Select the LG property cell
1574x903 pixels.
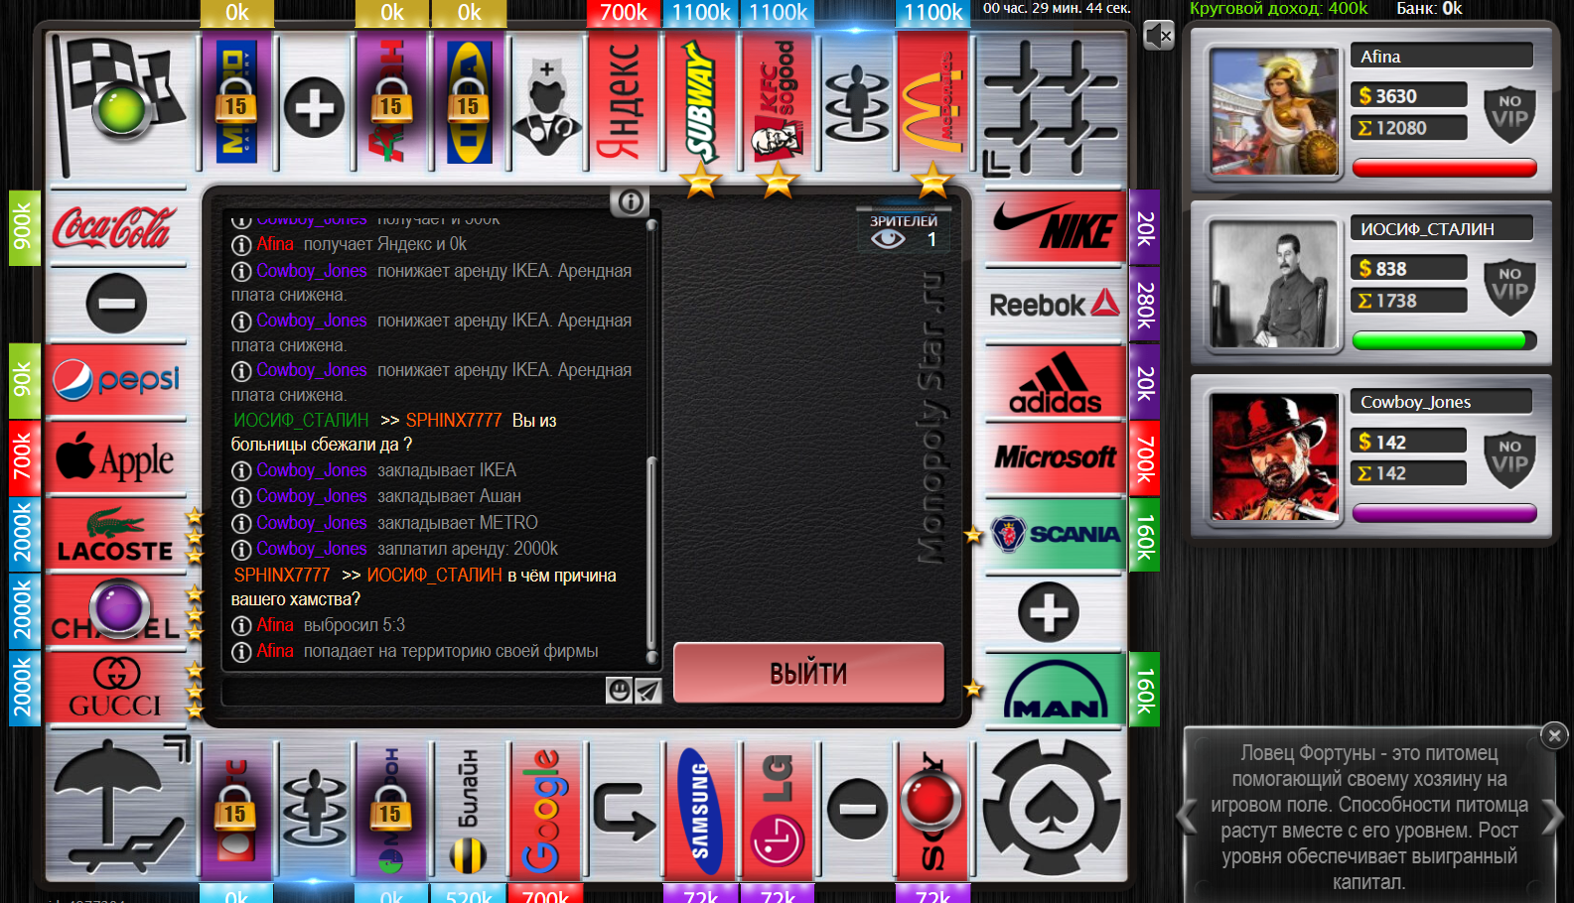point(778,811)
